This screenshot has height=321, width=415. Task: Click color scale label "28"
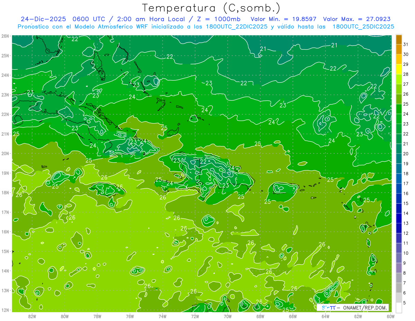point(406,74)
